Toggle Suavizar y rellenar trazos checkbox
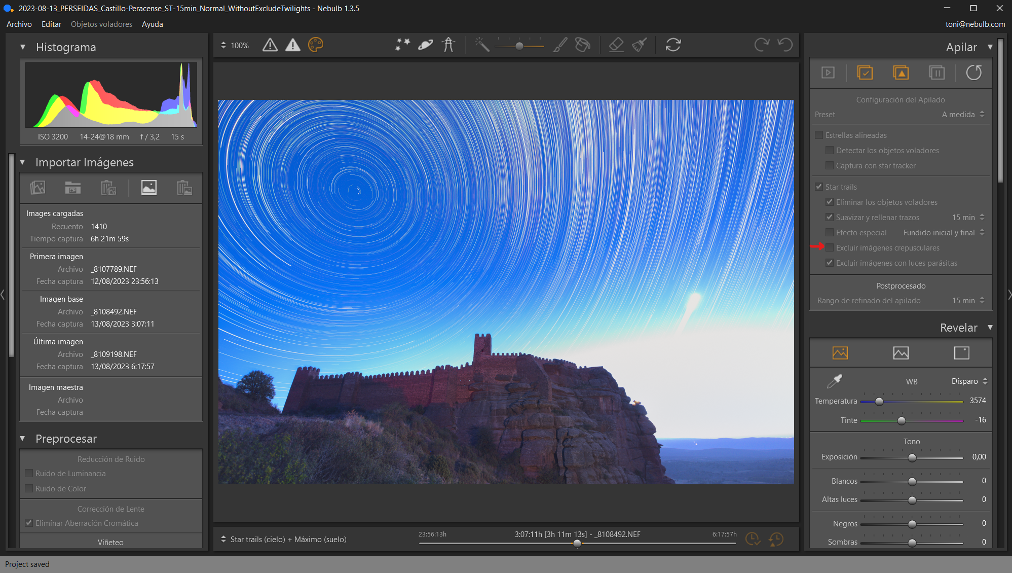This screenshot has height=573, width=1012. click(x=830, y=217)
